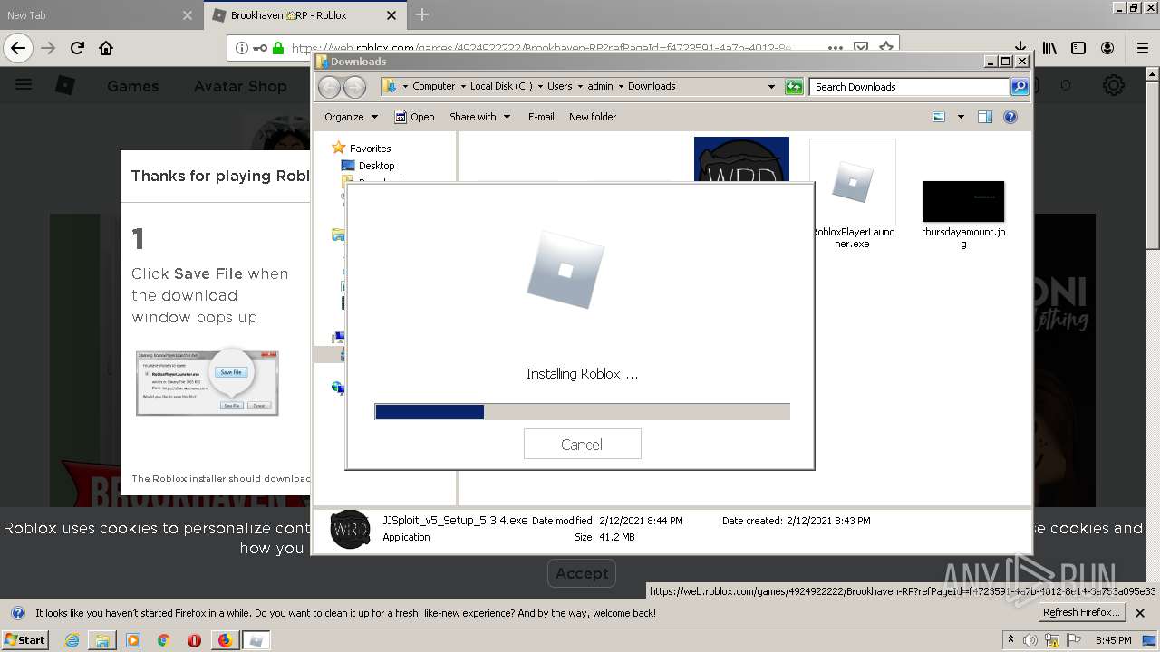Accept the Roblox cookies banner
The image size is (1160, 652).
coord(582,573)
